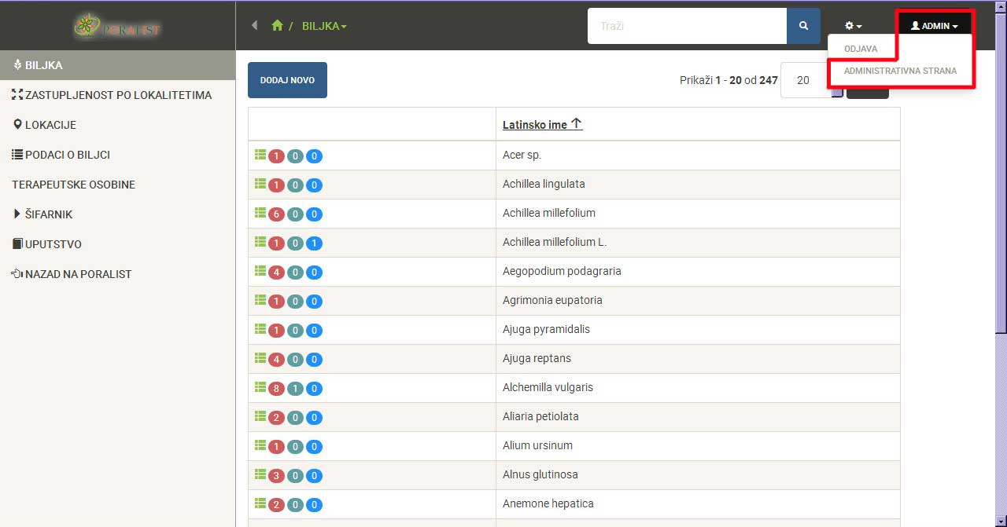
Task: Open the BILJKA breadcrumb dropdown
Action: coord(324,26)
